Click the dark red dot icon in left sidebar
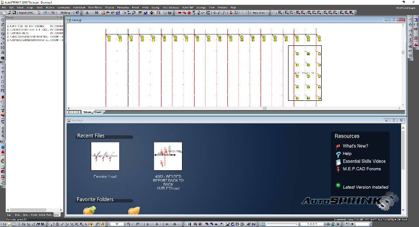 pos(3,97)
